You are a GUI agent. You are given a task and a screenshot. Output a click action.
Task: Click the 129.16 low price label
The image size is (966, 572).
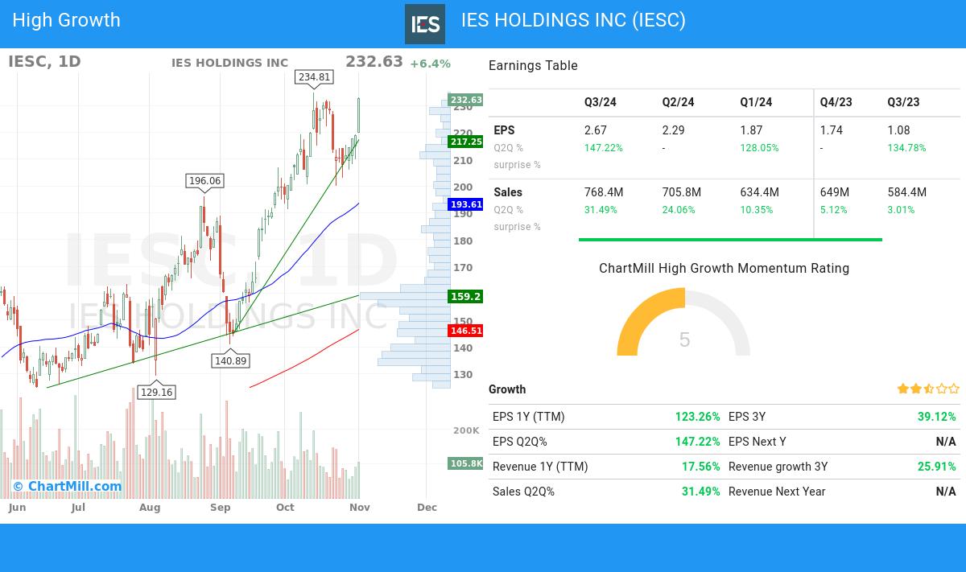156,392
